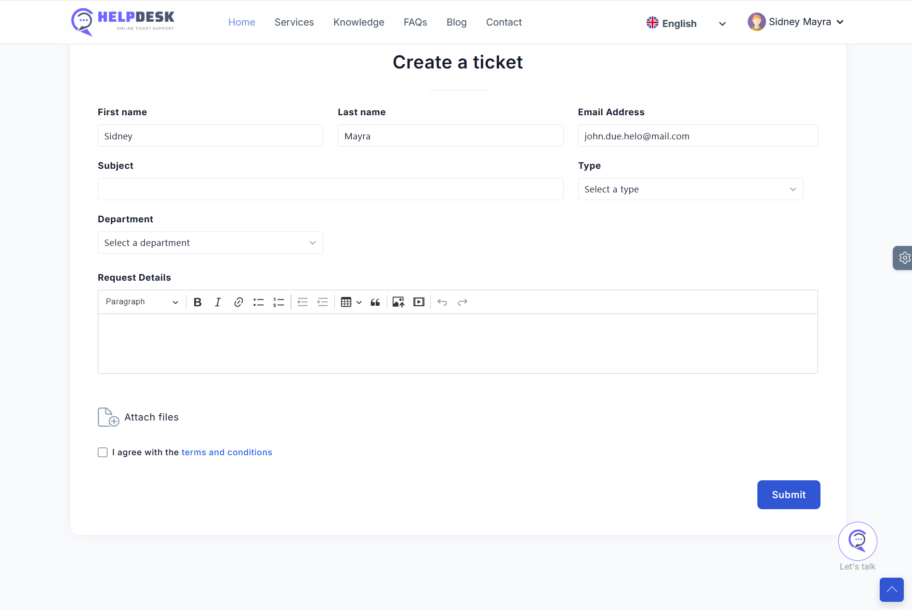The image size is (912, 610).
Task: Submit the ticket form
Action: (x=788, y=495)
